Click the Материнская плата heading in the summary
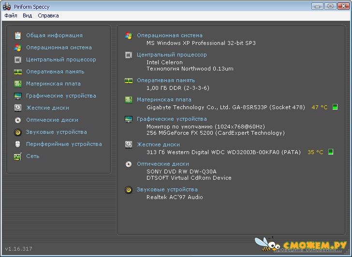Viewport: 352px width, 257px height. pyautogui.click(x=164, y=100)
